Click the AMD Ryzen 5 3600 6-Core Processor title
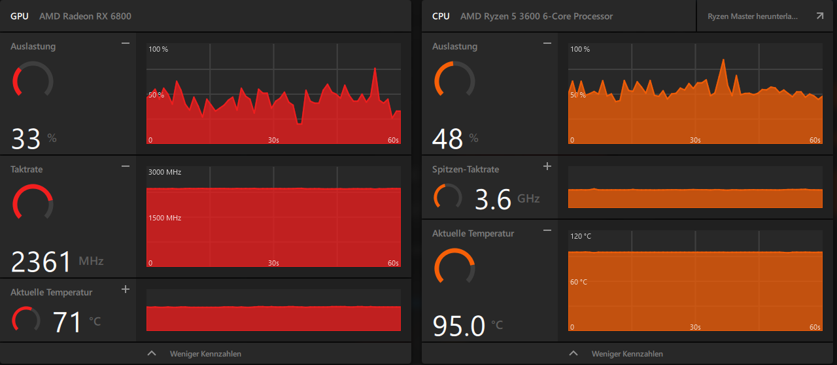 point(536,16)
